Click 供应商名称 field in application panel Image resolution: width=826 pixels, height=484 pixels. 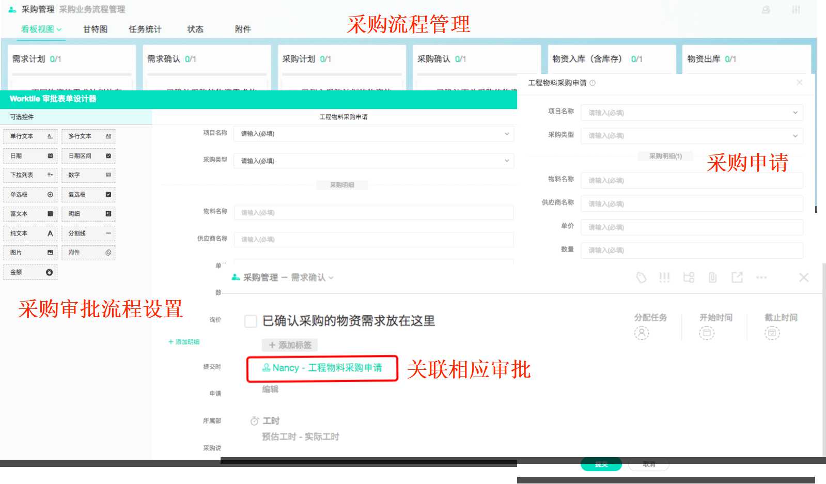(x=692, y=204)
